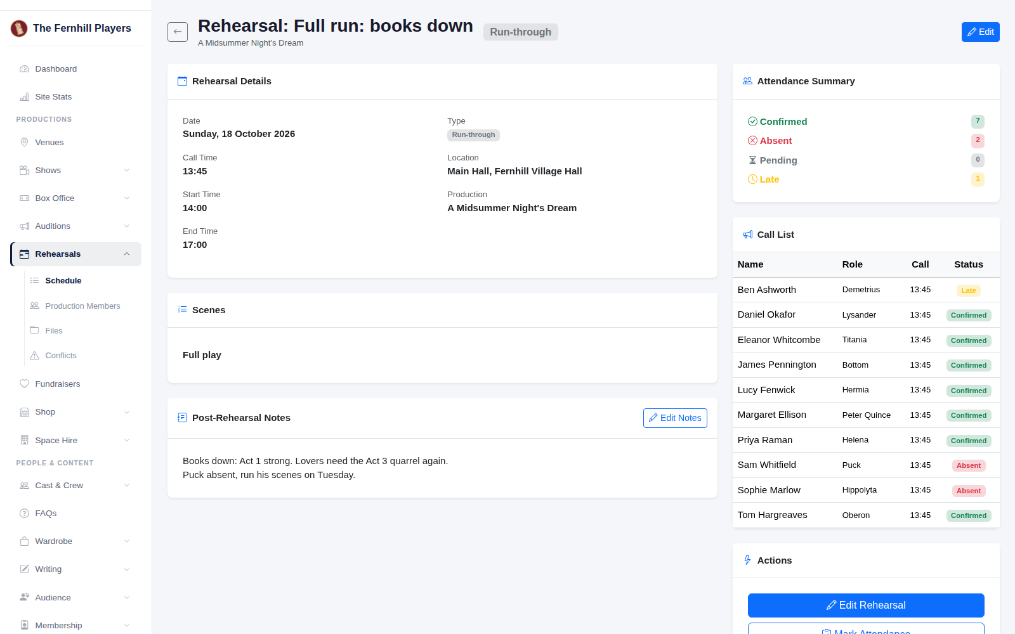Click the top-right Edit button
Image resolution: width=1015 pixels, height=634 pixels.
pyautogui.click(x=980, y=32)
